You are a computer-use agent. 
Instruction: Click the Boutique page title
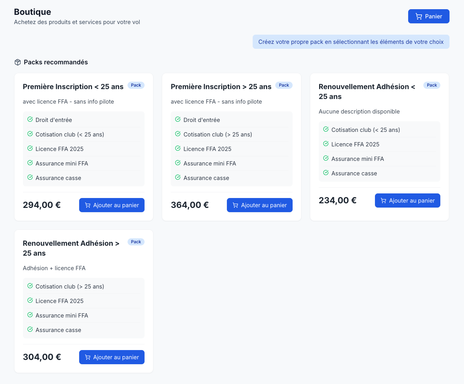(x=32, y=12)
